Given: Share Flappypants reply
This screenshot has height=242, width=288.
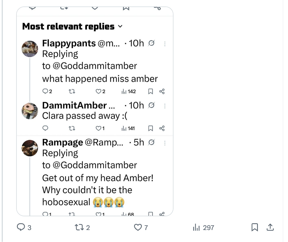Looking at the screenshot, I should (162, 91).
